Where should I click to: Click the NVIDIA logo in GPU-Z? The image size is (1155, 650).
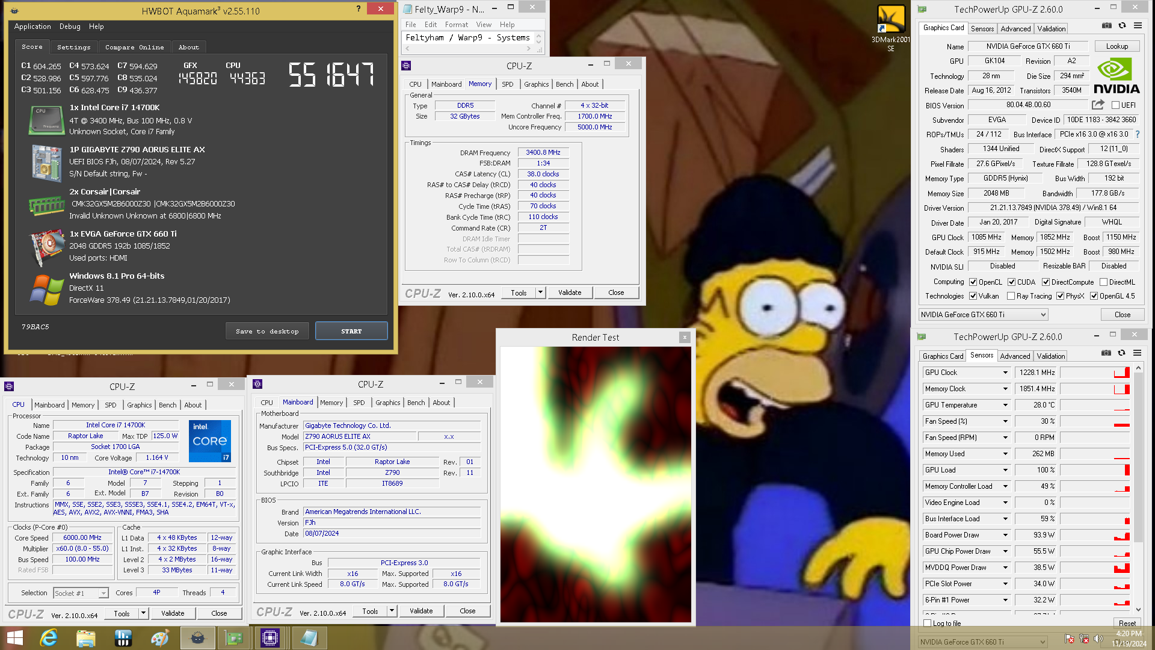pyautogui.click(x=1116, y=76)
